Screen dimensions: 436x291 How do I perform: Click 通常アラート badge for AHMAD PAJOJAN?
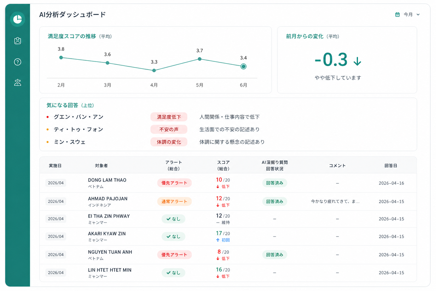tap(174, 201)
